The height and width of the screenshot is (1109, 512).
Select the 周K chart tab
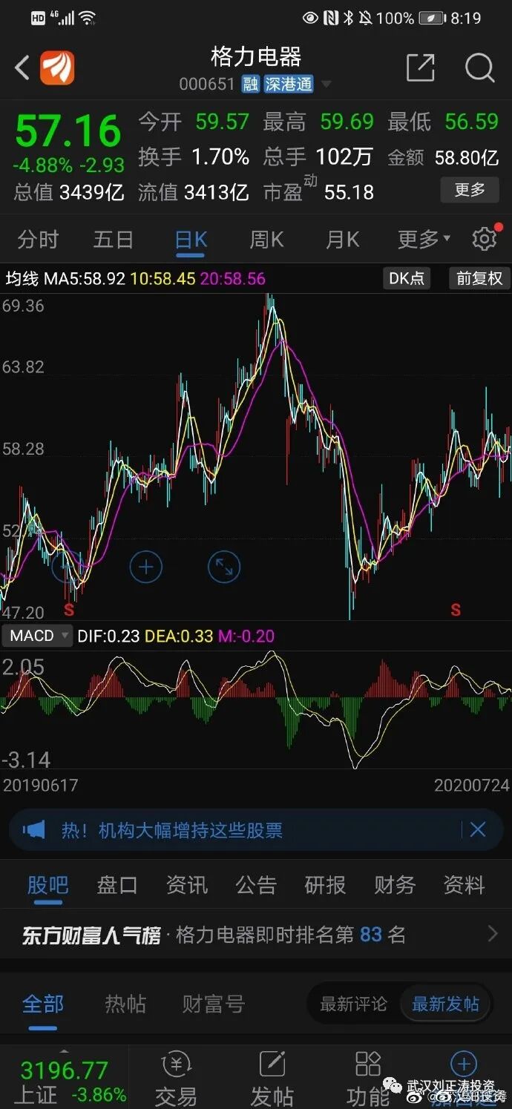coord(267,240)
